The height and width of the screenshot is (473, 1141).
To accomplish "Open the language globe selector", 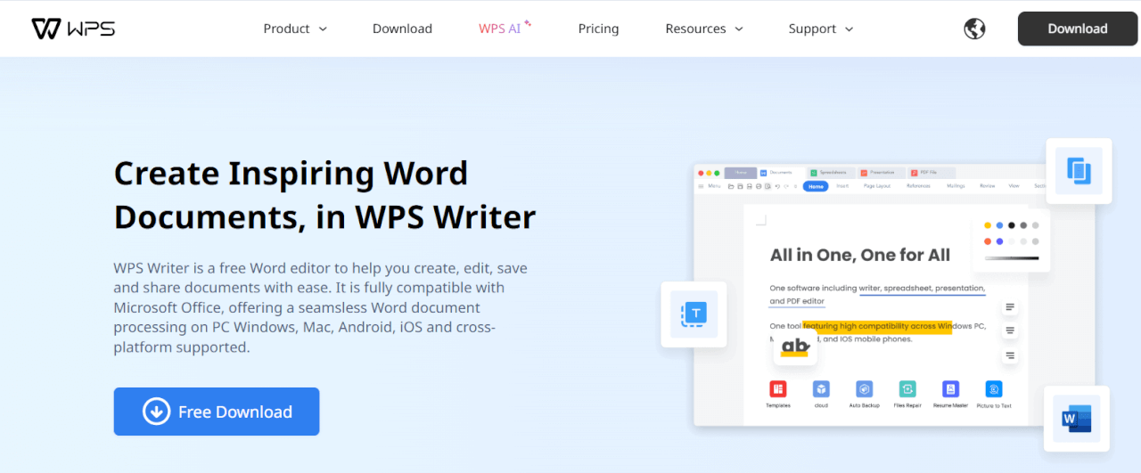I will click(974, 29).
